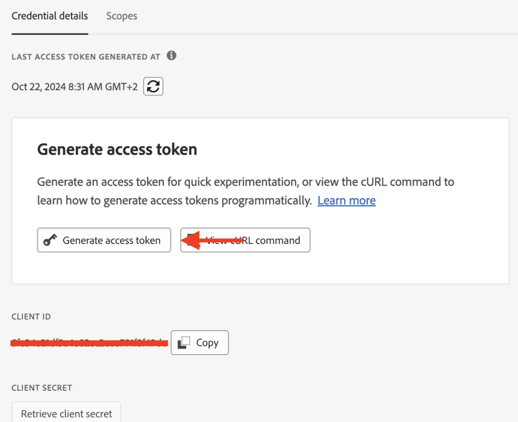
Task: Click the refresh token timestamp icon
Action: [153, 87]
